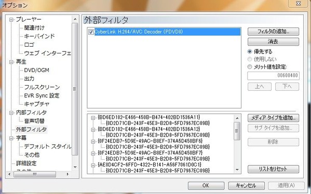This screenshot has width=311, height=194.
Task: Click the リストをリセット button
Action: pos(273,169)
